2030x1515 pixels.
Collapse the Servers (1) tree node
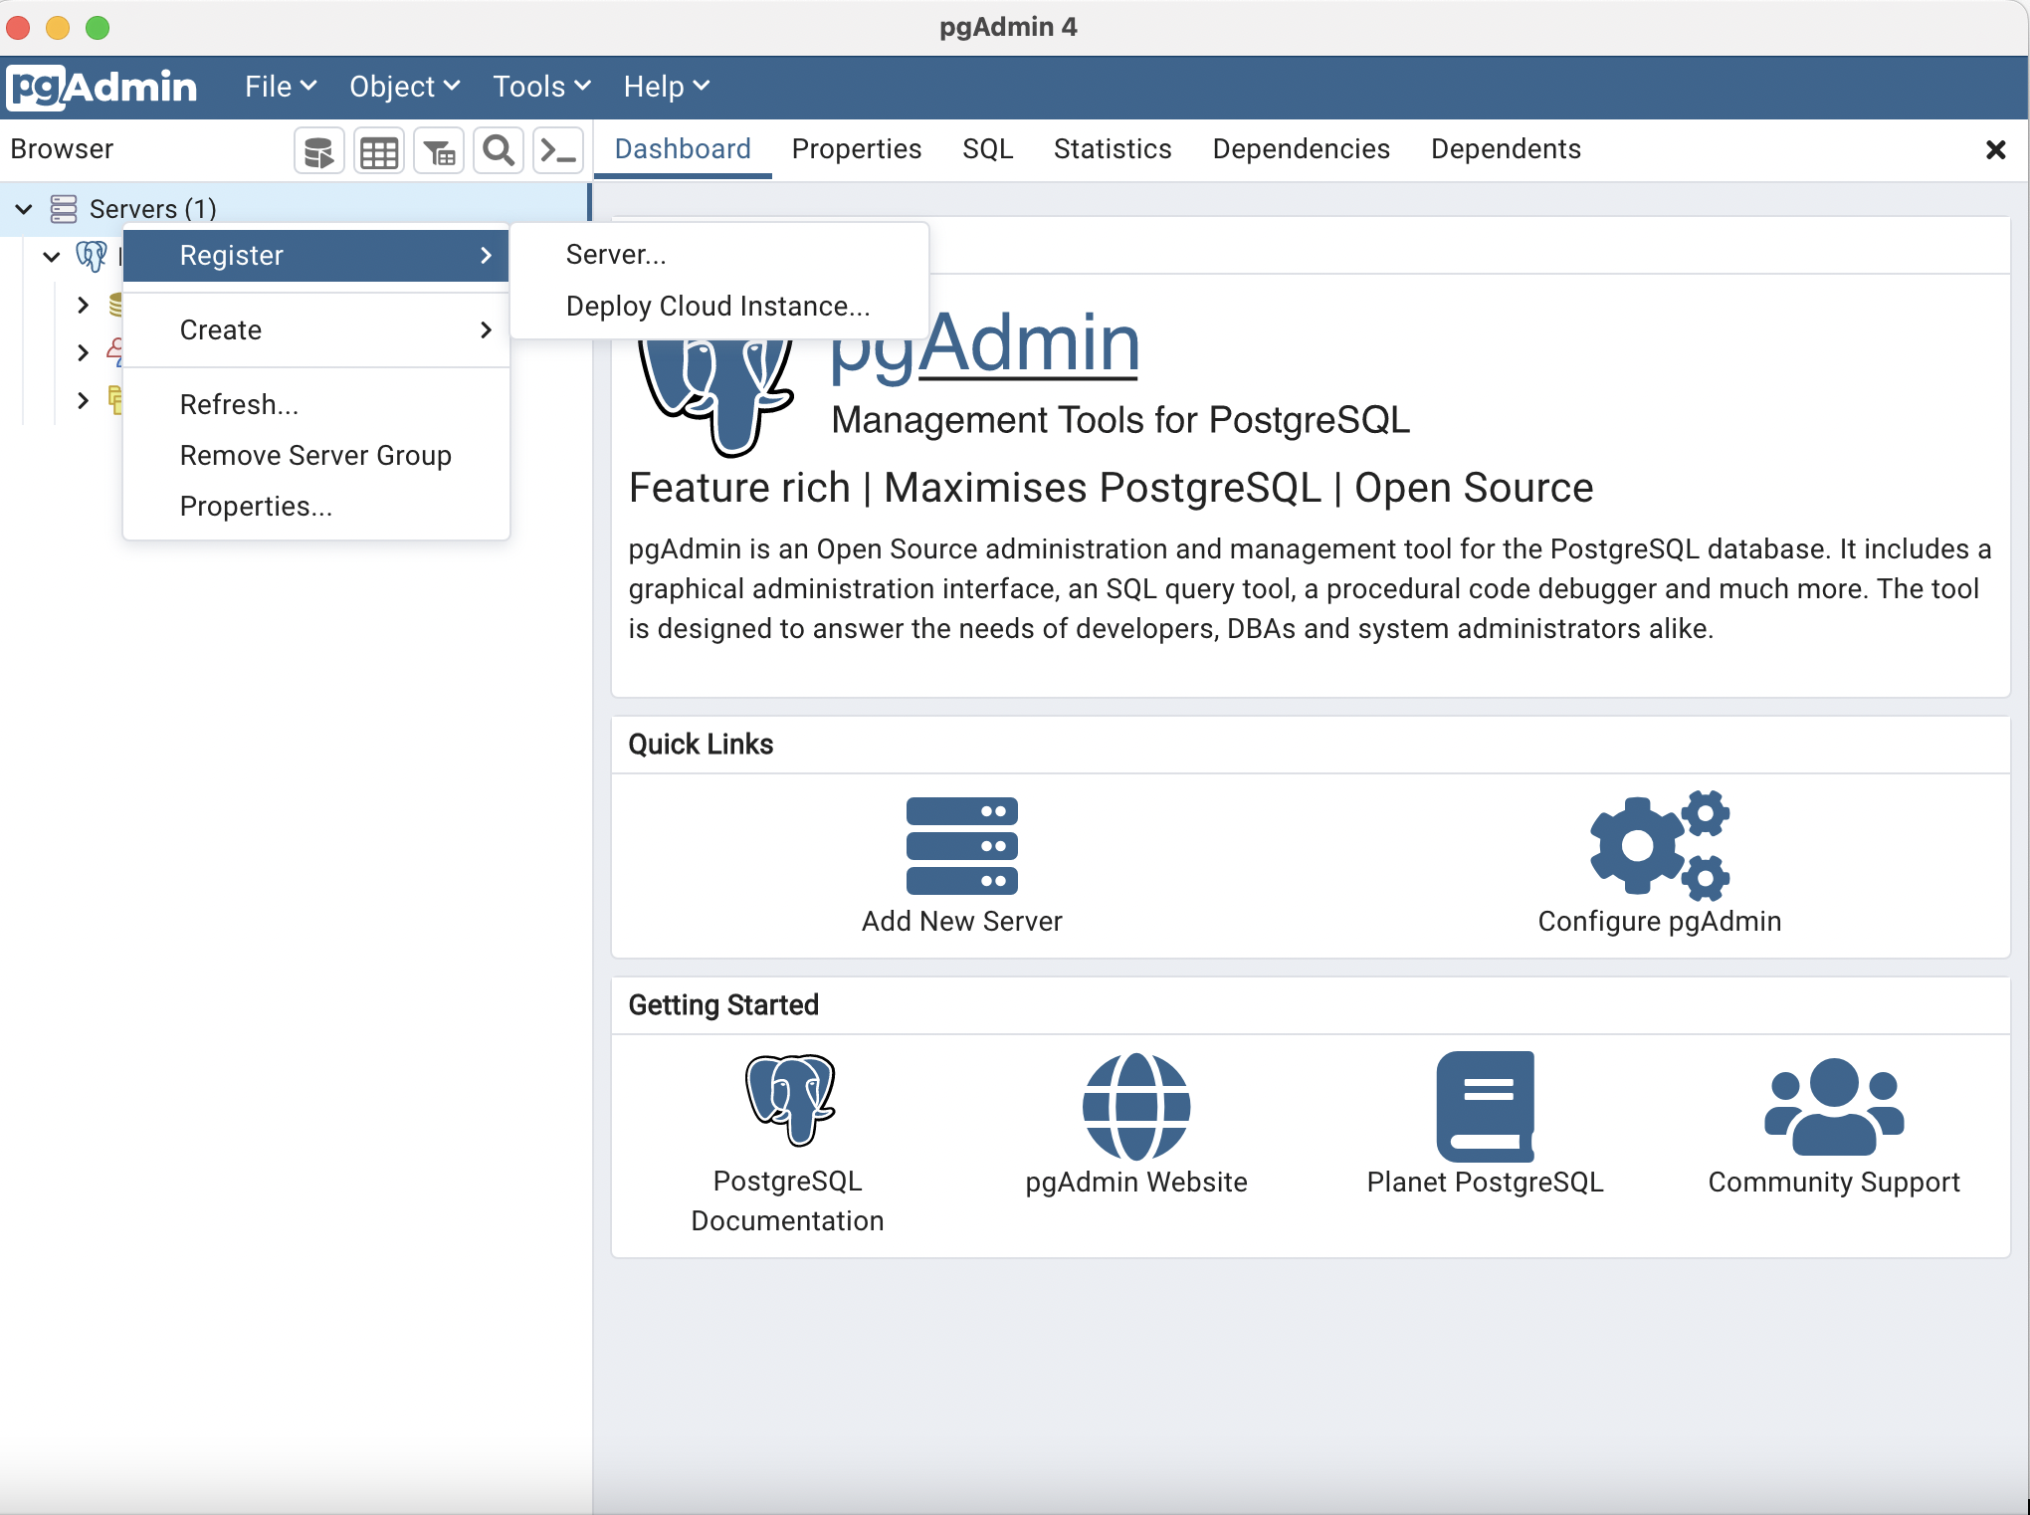[24, 209]
